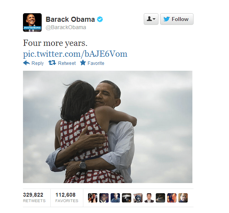Open the last retweeter avatar in row

click(x=183, y=198)
